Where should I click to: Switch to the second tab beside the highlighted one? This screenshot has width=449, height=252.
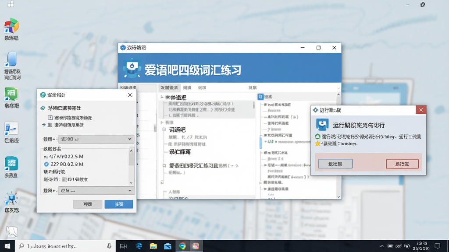[x=187, y=87]
